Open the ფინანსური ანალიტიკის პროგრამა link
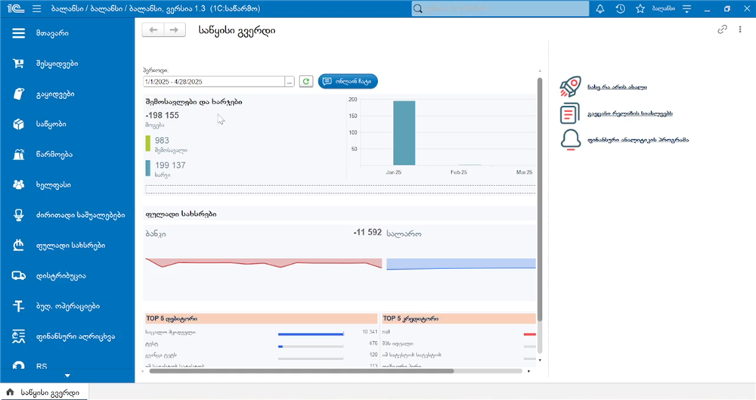The height and width of the screenshot is (400, 756). pos(638,140)
